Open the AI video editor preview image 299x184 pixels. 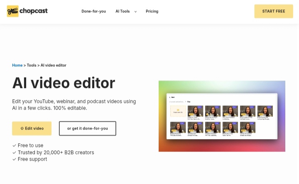point(222,116)
